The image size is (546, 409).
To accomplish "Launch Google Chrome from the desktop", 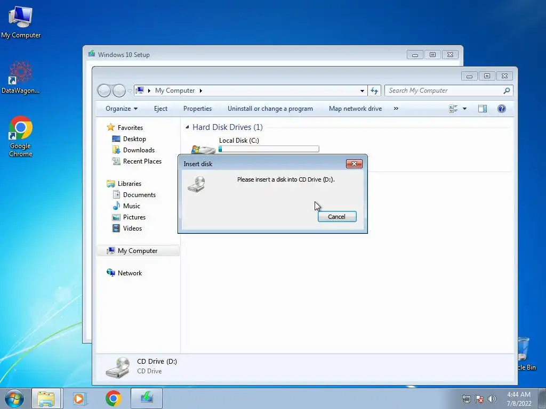I will tap(21, 136).
